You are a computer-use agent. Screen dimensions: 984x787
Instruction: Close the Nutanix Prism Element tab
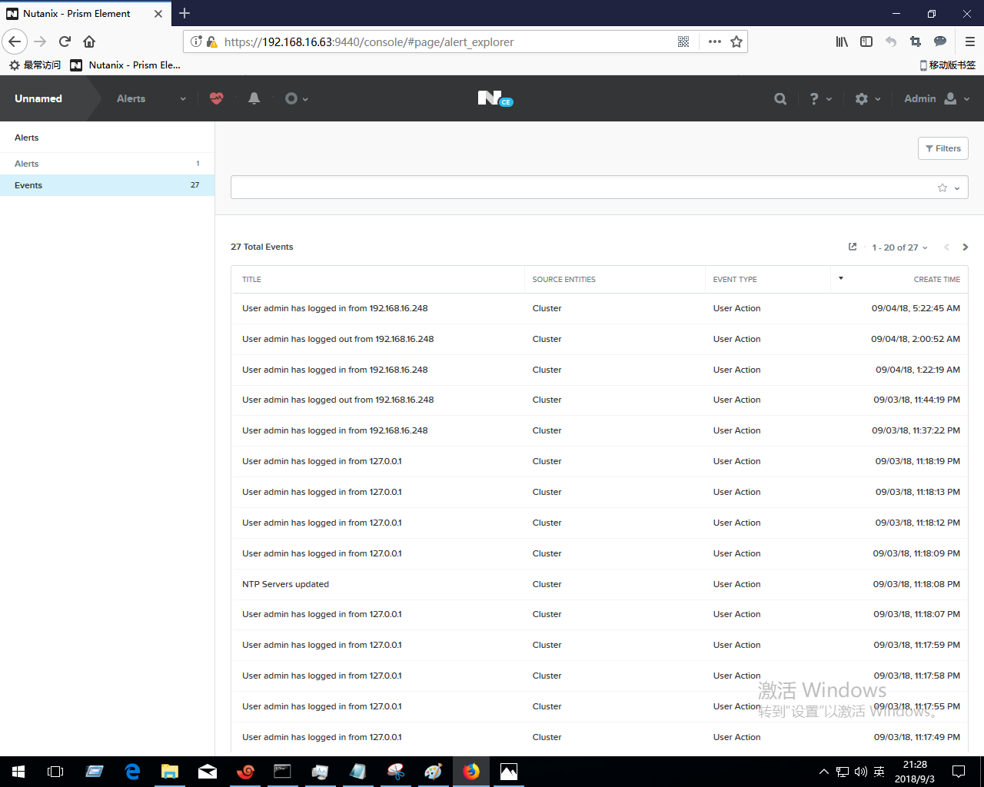(158, 14)
